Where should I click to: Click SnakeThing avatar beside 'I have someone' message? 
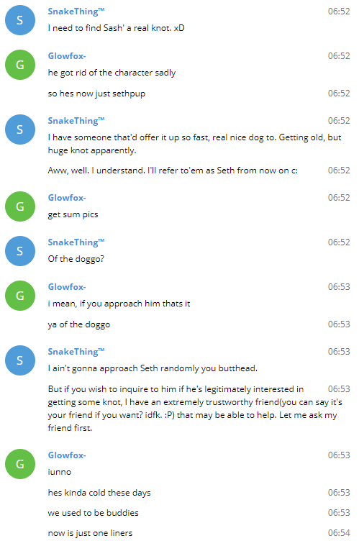point(20,129)
